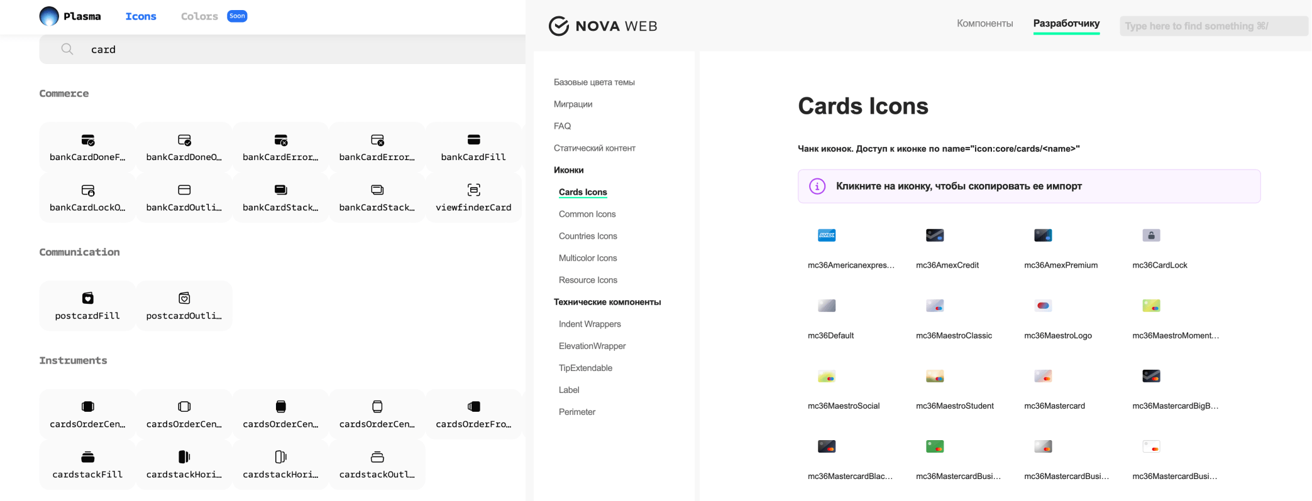Image resolution: width=1312 pixels, height=501 pixels.
Task: Select the bankCardLockO… icon
Action: (87, 197)
